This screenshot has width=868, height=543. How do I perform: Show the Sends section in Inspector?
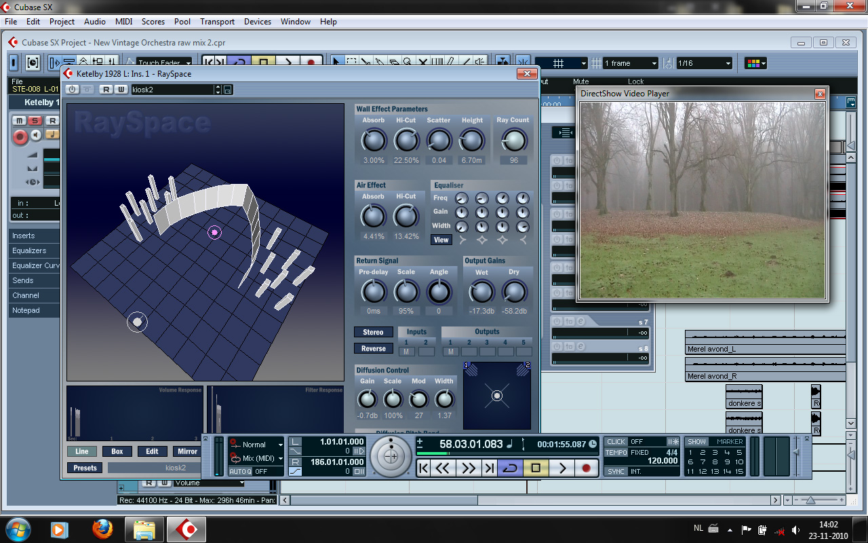point(35,280)
